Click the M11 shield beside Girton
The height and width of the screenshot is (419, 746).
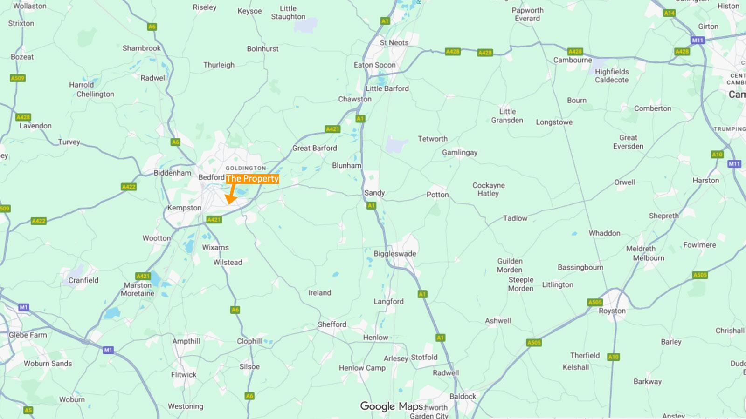(698, 41)
